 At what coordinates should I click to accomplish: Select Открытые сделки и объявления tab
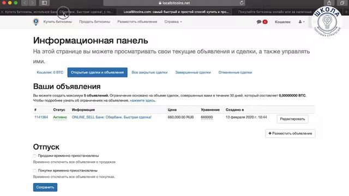click(97, 72)
